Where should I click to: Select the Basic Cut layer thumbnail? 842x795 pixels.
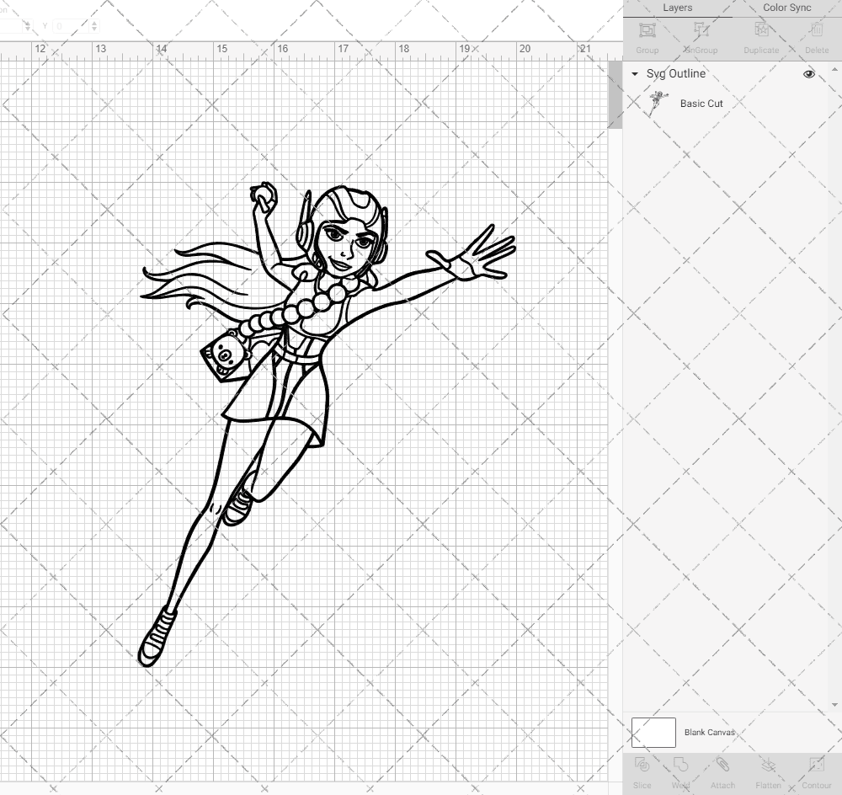[658, 104]
